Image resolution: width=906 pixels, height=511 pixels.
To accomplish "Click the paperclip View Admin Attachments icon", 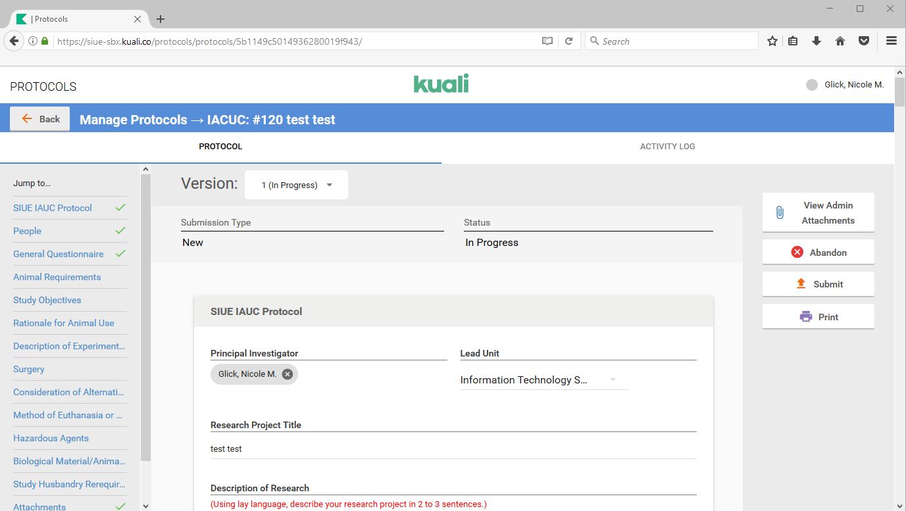I will pos(780,212).
